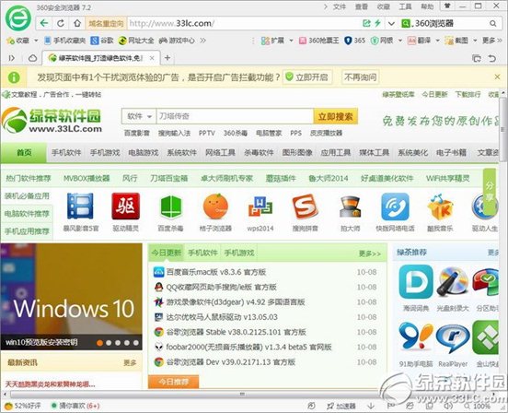This screenshot has height=413, width=508.
Task: Open 谷歌浏览器 Stable v38.0.2125.101 link
Action: pyautogui.click(x=237, y=332)
